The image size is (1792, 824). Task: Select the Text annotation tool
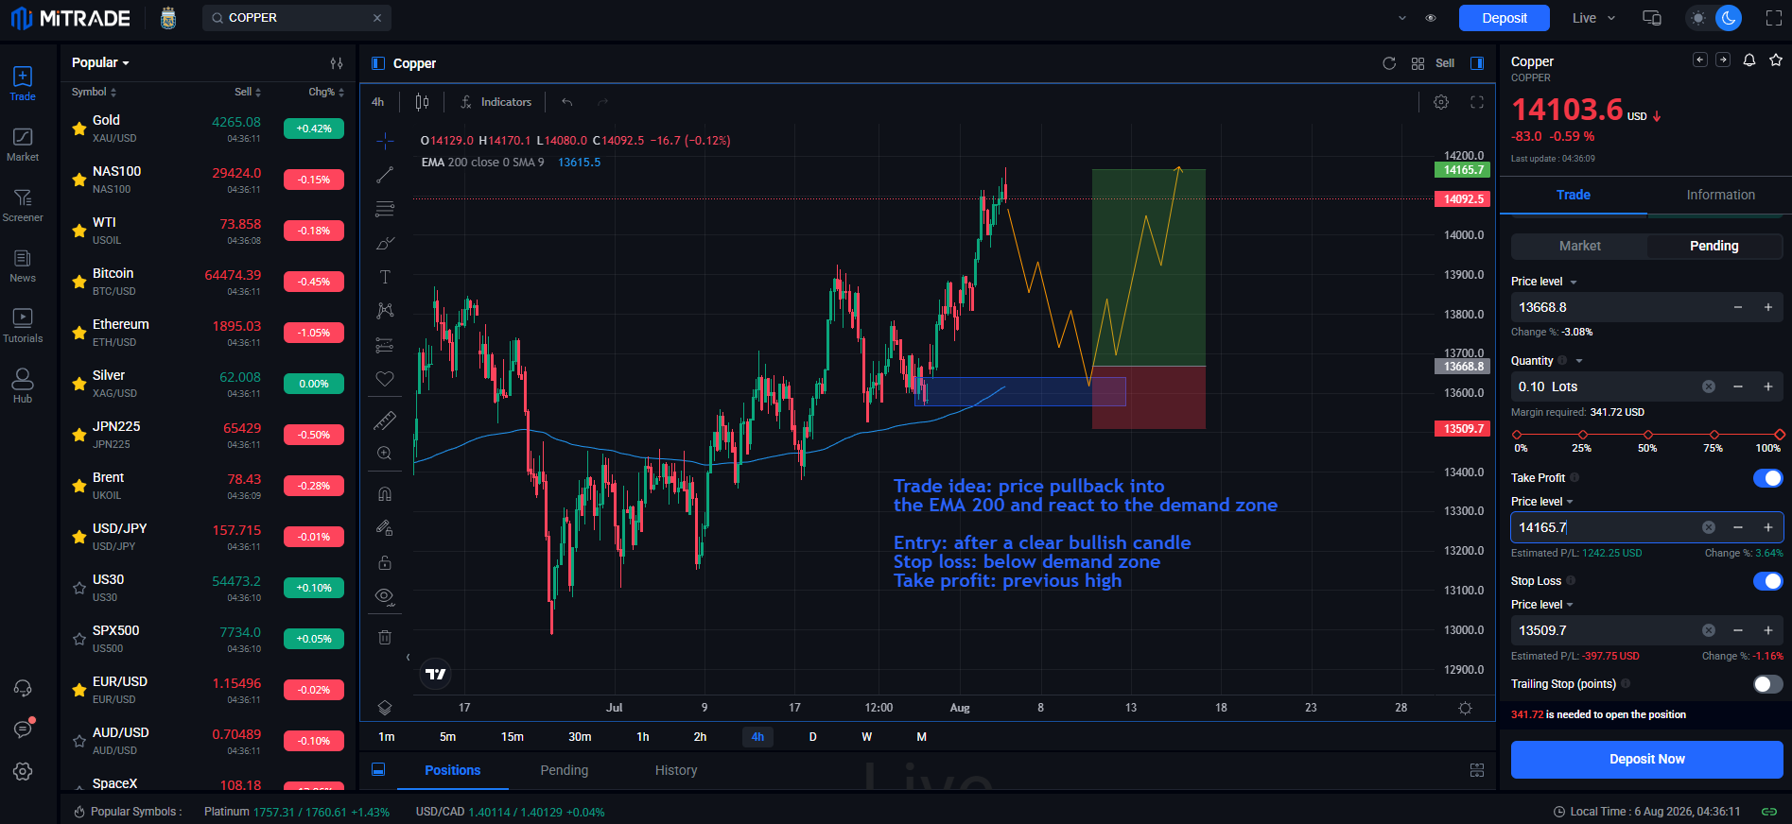pos(385,277)
